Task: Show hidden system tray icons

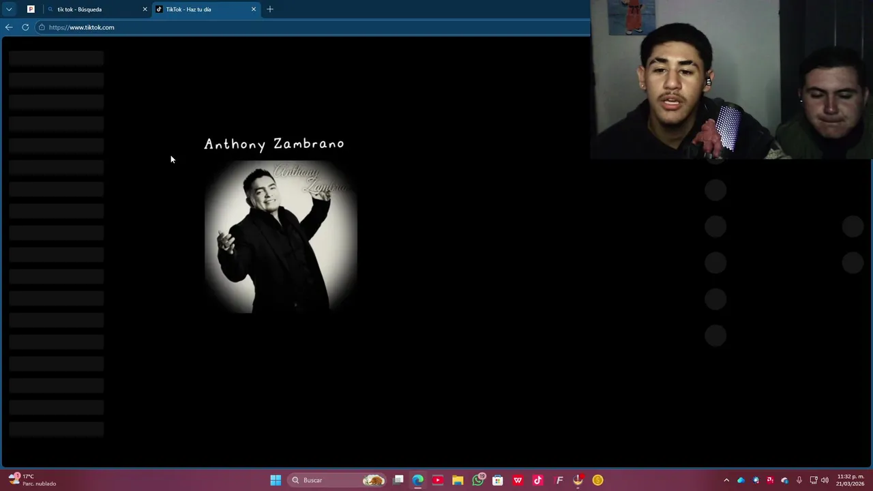Action: [x=726, y=480]
